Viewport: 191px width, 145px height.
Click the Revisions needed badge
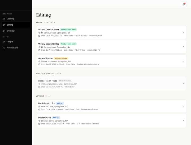click(61, 58)
